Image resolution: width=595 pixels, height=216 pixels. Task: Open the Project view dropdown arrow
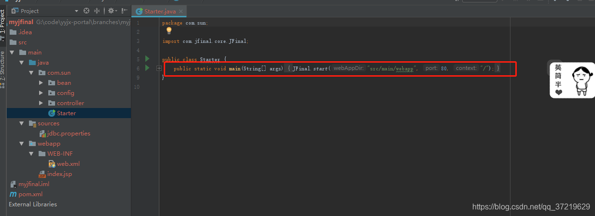76,11
